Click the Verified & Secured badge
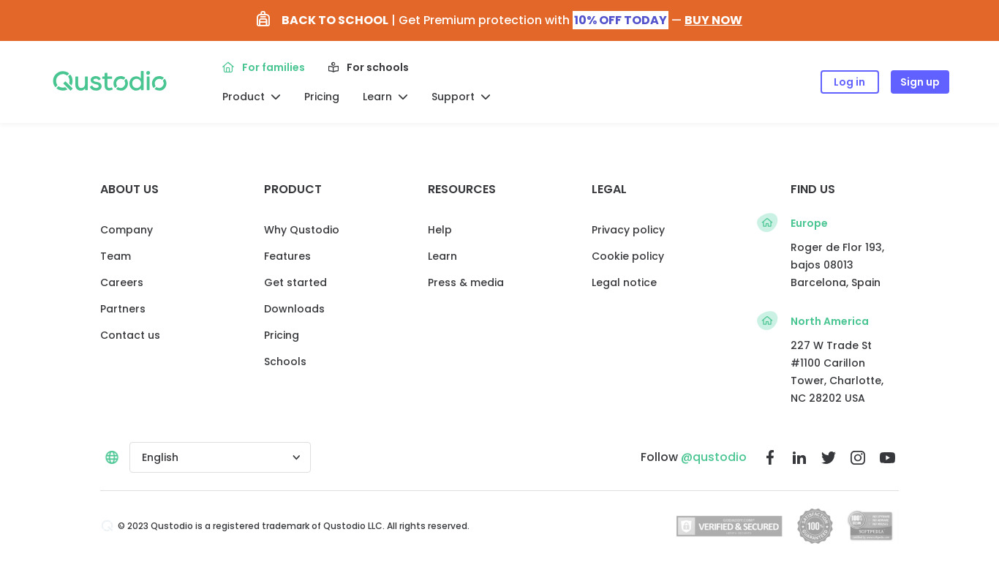 729,526
